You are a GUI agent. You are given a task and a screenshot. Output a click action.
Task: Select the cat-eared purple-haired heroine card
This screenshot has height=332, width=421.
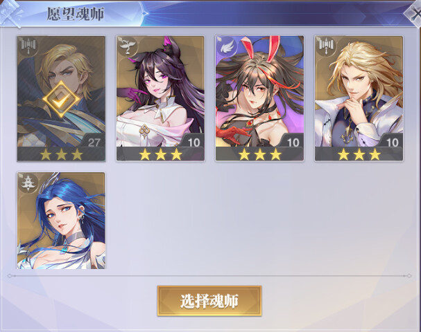(160, 98)
